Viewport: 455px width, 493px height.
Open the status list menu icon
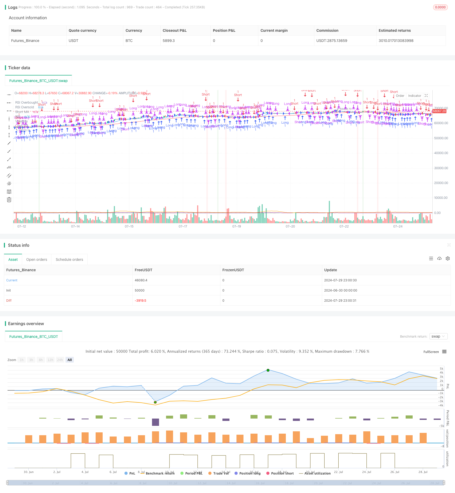coord(431,258)
